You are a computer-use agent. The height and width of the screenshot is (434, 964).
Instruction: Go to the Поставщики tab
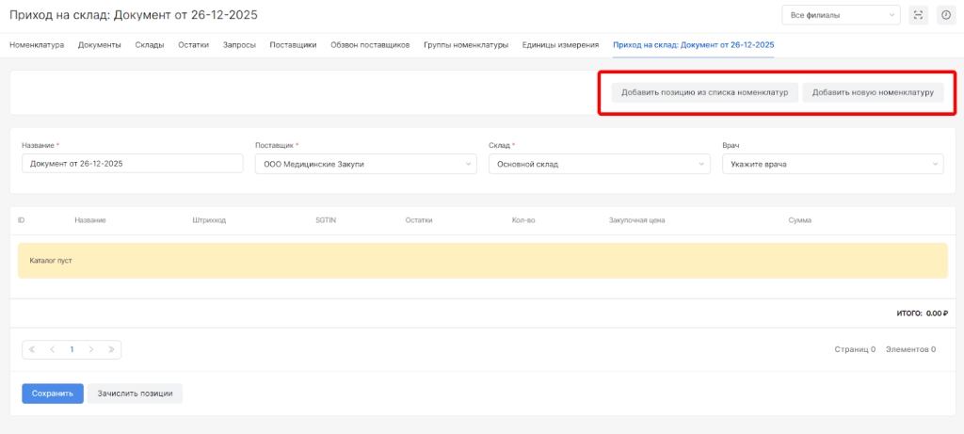(293, 45)
